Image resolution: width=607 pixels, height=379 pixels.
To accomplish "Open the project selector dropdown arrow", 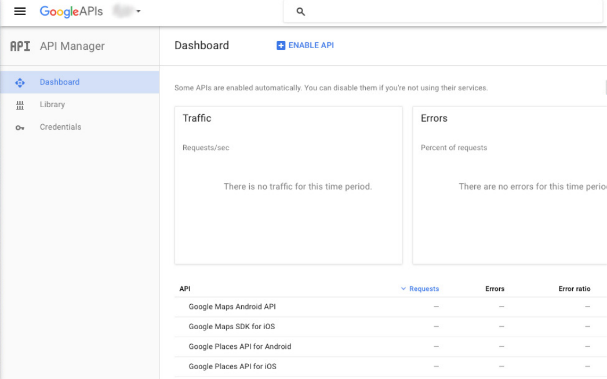I will point(138,11).
